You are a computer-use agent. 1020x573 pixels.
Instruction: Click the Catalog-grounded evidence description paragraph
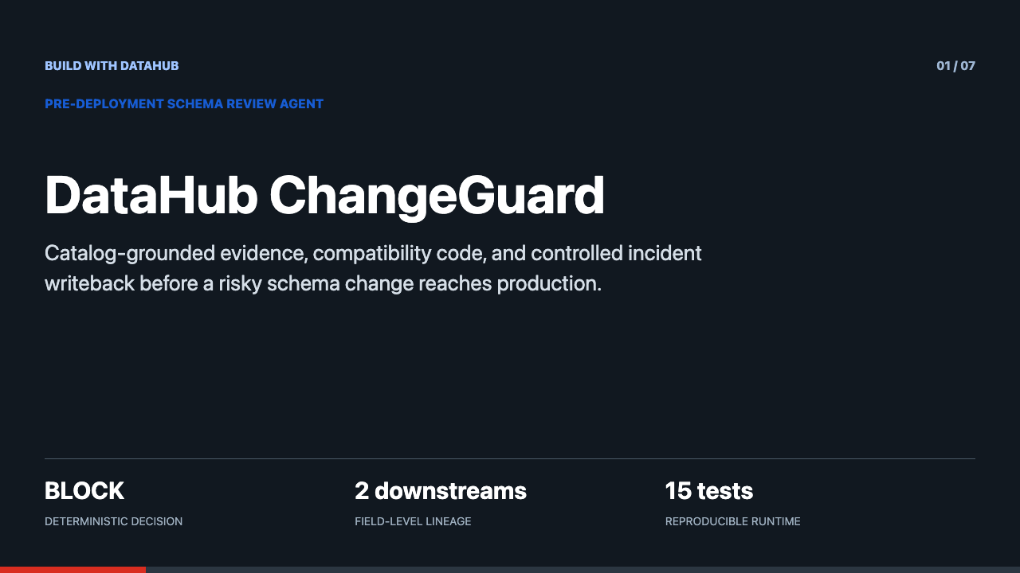coord(373,268)
